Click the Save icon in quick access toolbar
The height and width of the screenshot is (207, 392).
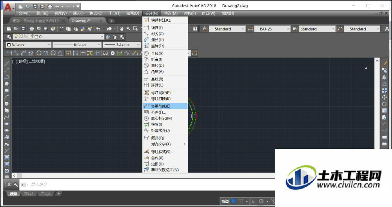click(x=35, y=7)
